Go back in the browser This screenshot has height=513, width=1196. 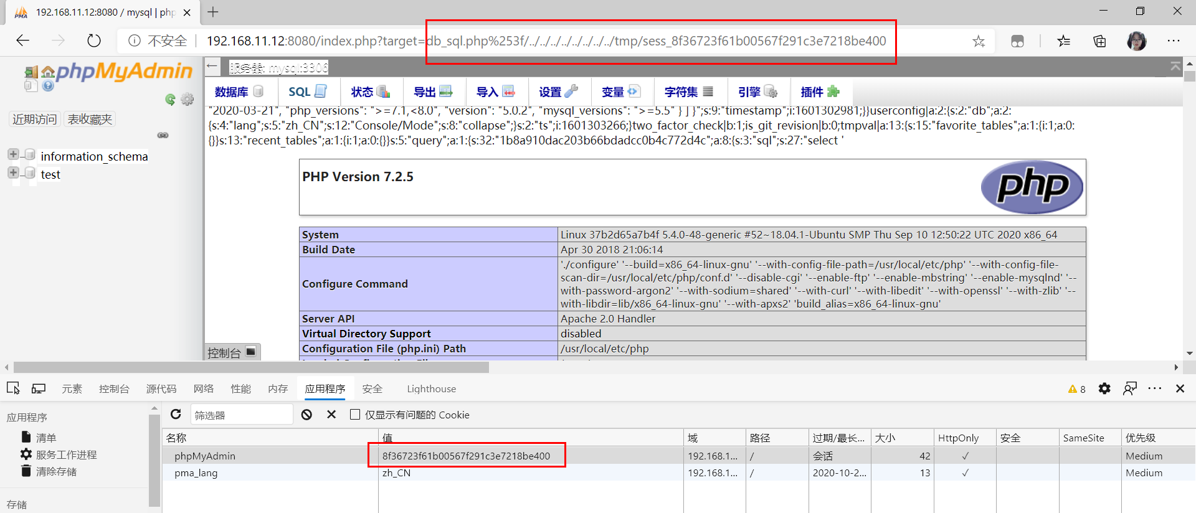23,40
